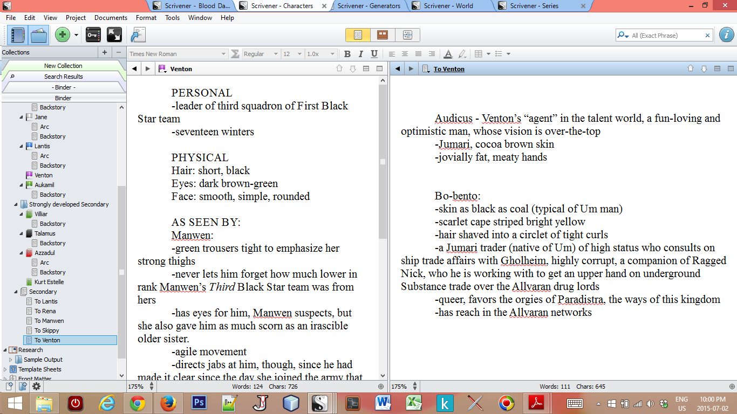Navigate forward in the To Venton editor
Viewport: 737px width, 414px height.
[411, 68]
